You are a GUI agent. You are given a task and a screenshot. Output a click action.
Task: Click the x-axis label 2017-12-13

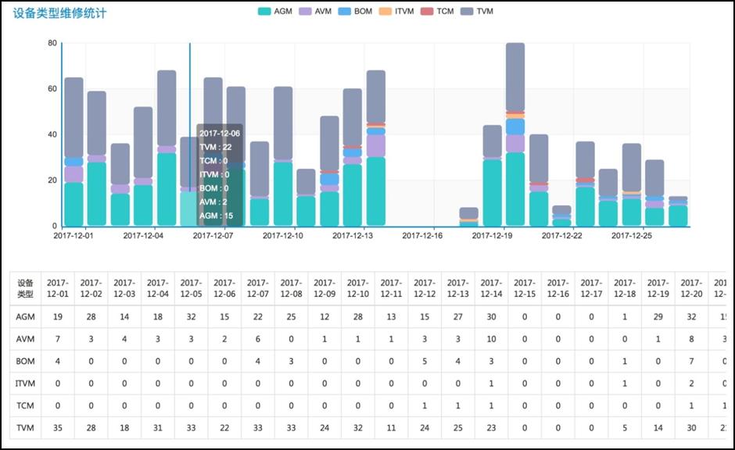click(353, 235)
